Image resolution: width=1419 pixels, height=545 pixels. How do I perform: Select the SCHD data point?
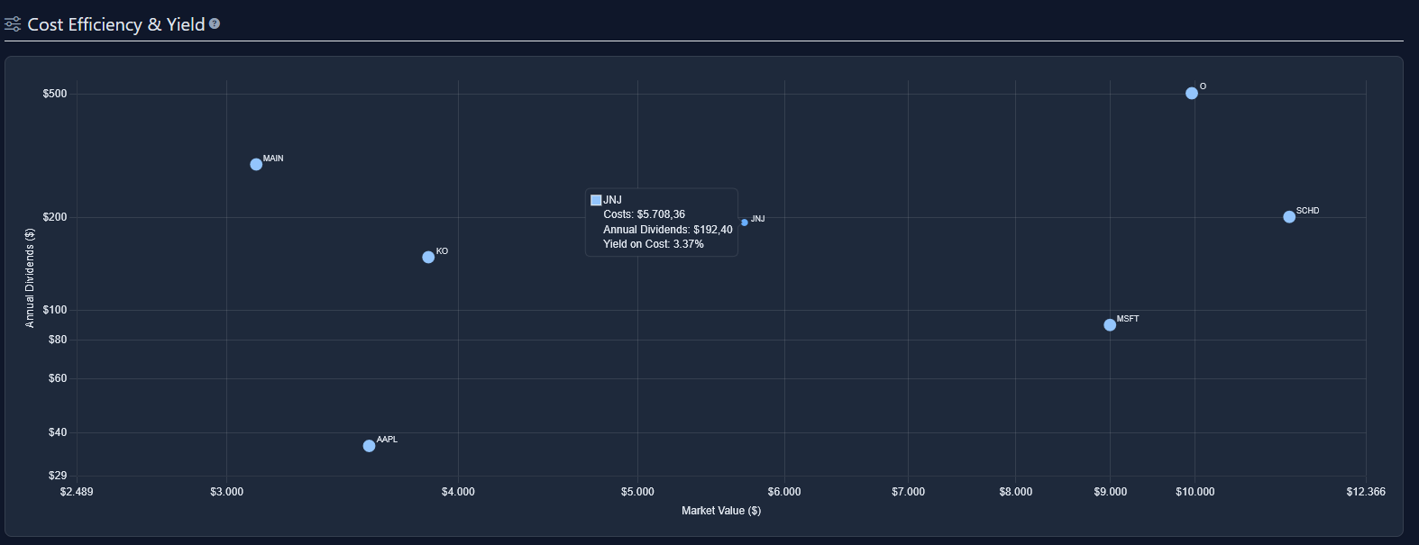pyautogui.click(x=1289, y=217)
